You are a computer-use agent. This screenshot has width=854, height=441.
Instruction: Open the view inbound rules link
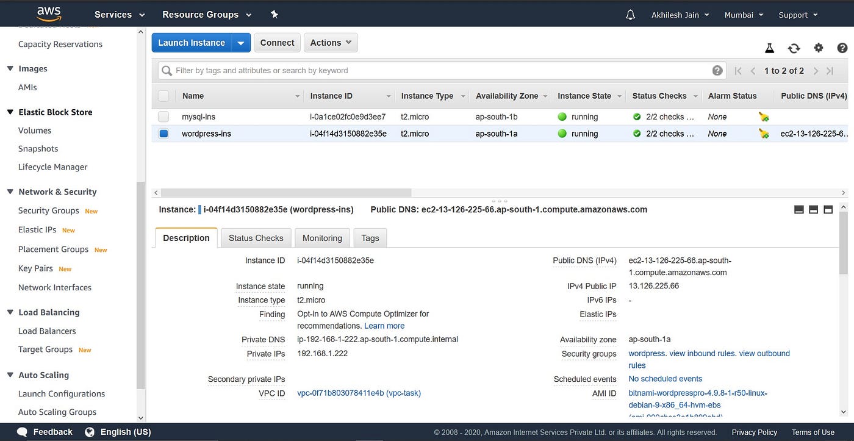click(703, 353)
